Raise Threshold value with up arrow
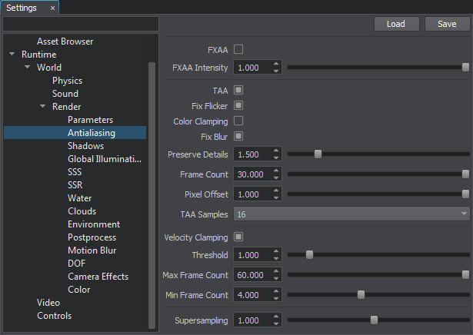Screen dimensions: 473x335 [276, 251]
